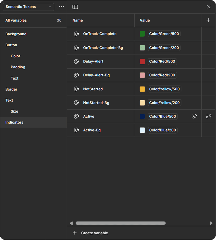This screenshot has height=240, width=216.
Task: Click the Color/Blue/200 alias chip
Action: click(x=163, y=130)
